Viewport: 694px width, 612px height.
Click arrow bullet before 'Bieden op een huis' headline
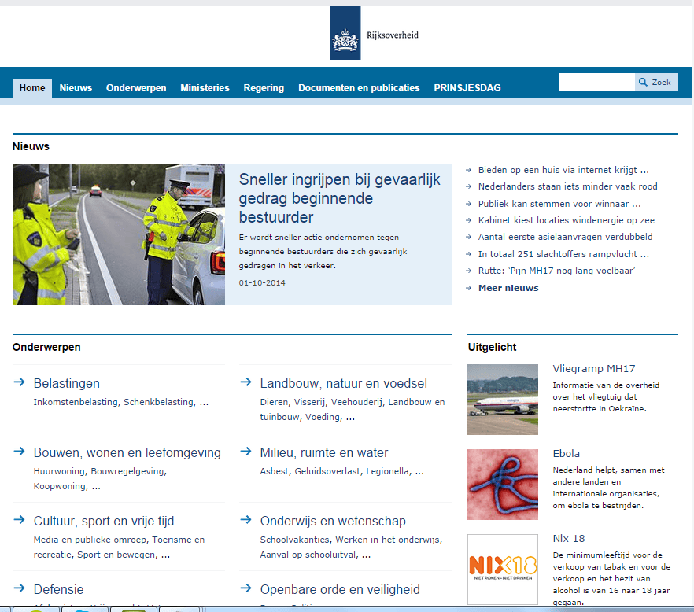(469, 170)
